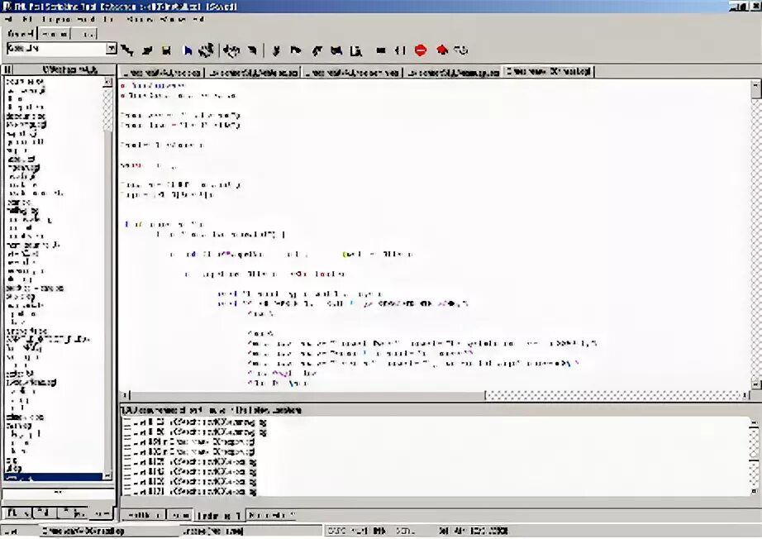This screenshot has width=762, height=539.
Task: Click output panel scrollbar down arrow
Action: 755,491
